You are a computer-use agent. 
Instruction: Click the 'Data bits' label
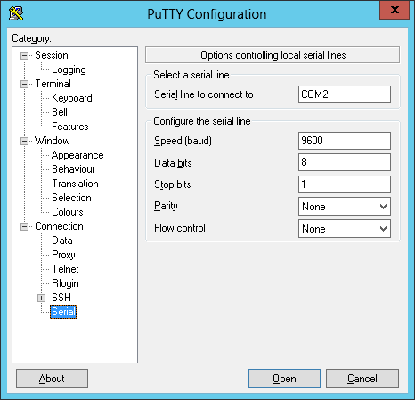tap(173, 163)
